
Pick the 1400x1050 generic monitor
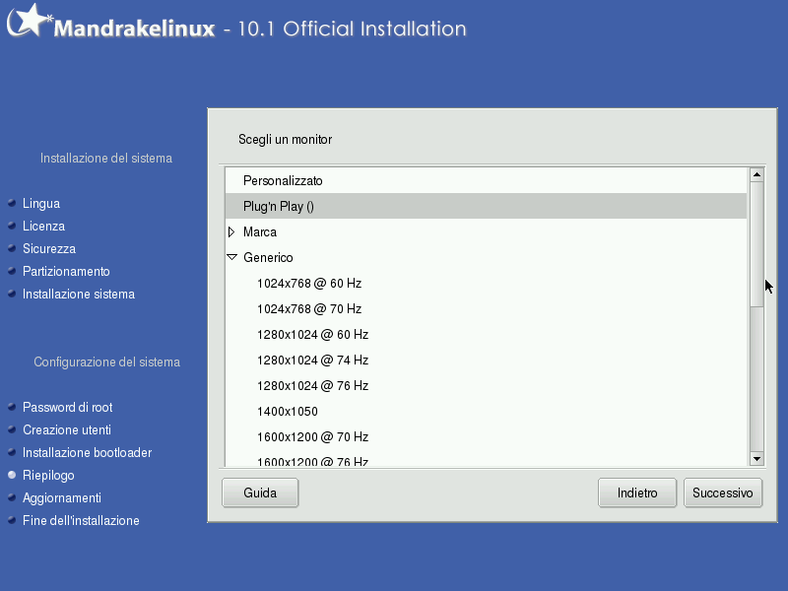pos(287,412)
